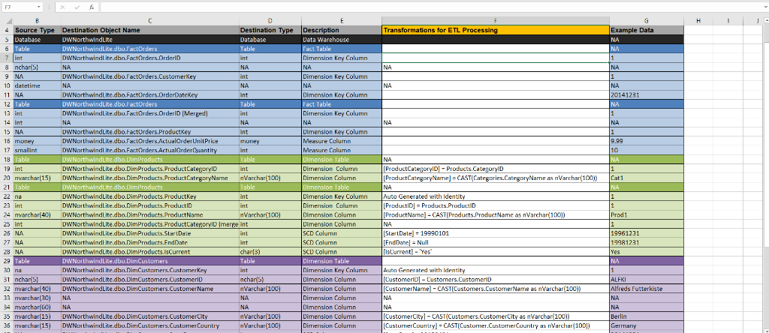Viewport: 769px width, 333px height.
Task: Select the '[CustomerCity] = CAST(...)' transformation cell
Action: [x=496, y=316]
